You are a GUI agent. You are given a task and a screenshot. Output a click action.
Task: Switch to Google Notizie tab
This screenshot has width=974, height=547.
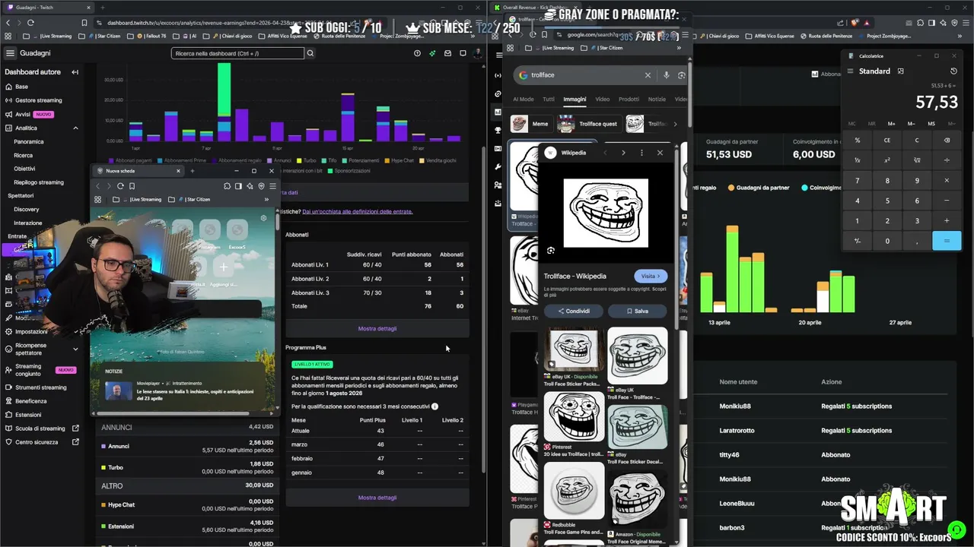657,100
